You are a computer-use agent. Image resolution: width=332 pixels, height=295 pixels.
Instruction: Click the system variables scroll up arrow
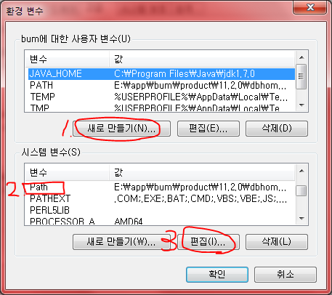pos(301,171)
